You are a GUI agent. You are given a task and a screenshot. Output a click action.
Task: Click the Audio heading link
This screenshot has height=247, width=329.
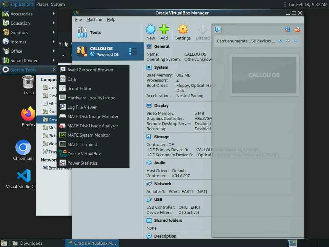click(x=160, y=163)
